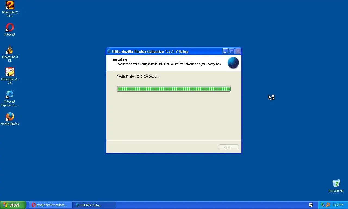Click the greyed-out Cancel button in Setup
The height and width of the screenshot is (209, 348).
click(228, 147)
